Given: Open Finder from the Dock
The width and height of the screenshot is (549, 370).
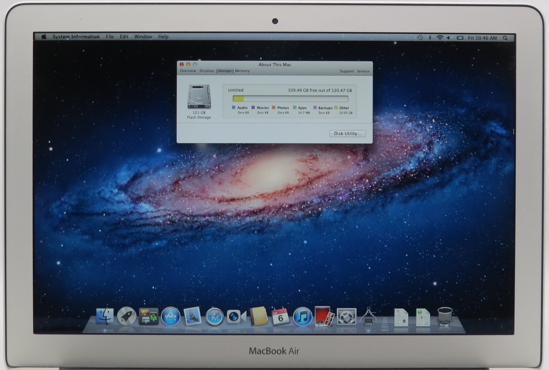Looking at the screenshot, I should 105,316.
